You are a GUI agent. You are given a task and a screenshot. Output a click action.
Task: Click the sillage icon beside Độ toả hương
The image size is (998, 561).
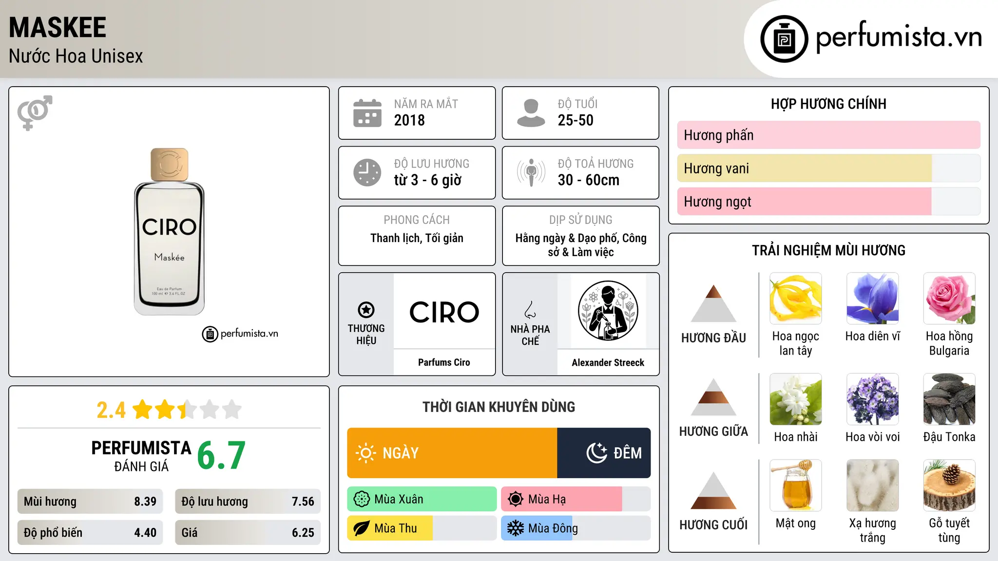pos(531,172)
